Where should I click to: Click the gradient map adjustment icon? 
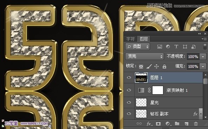141,90
